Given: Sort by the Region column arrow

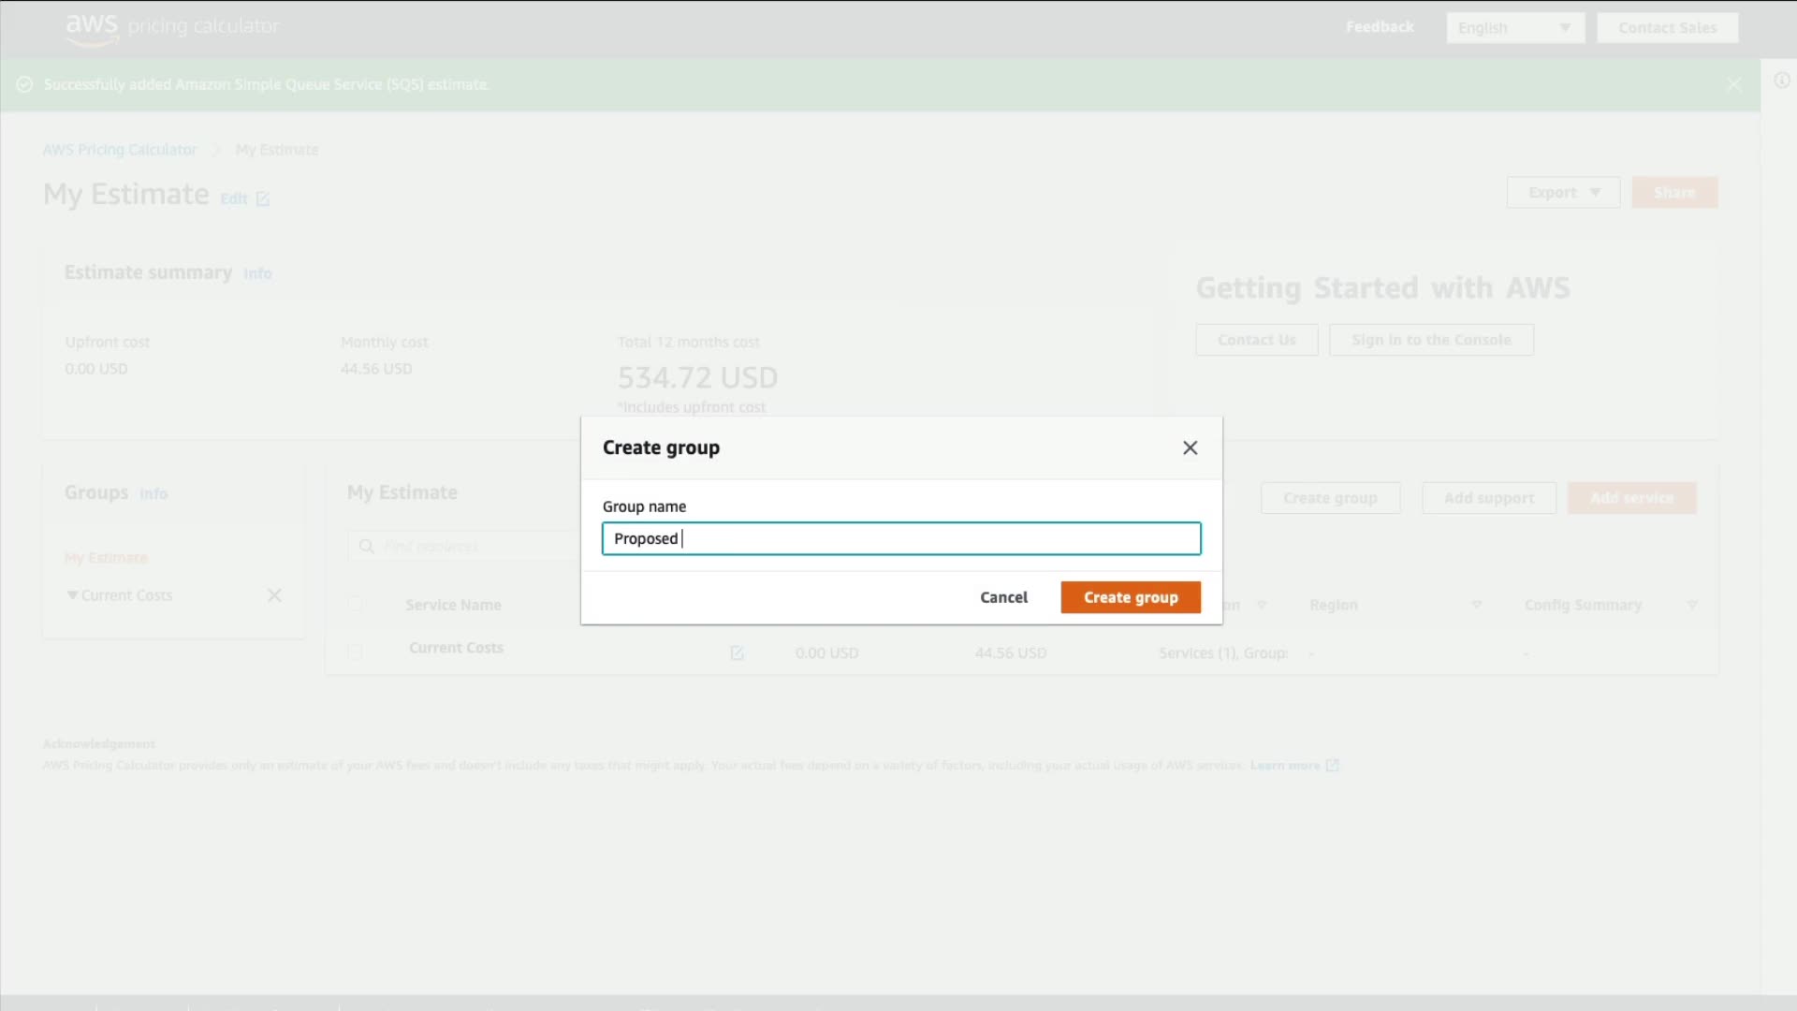Looking at the screenshot, I should (x=1476, y=606).
